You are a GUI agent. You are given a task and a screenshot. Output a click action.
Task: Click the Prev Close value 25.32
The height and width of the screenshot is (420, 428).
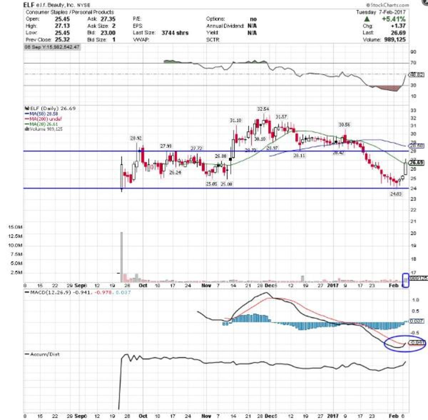point(62,39)
